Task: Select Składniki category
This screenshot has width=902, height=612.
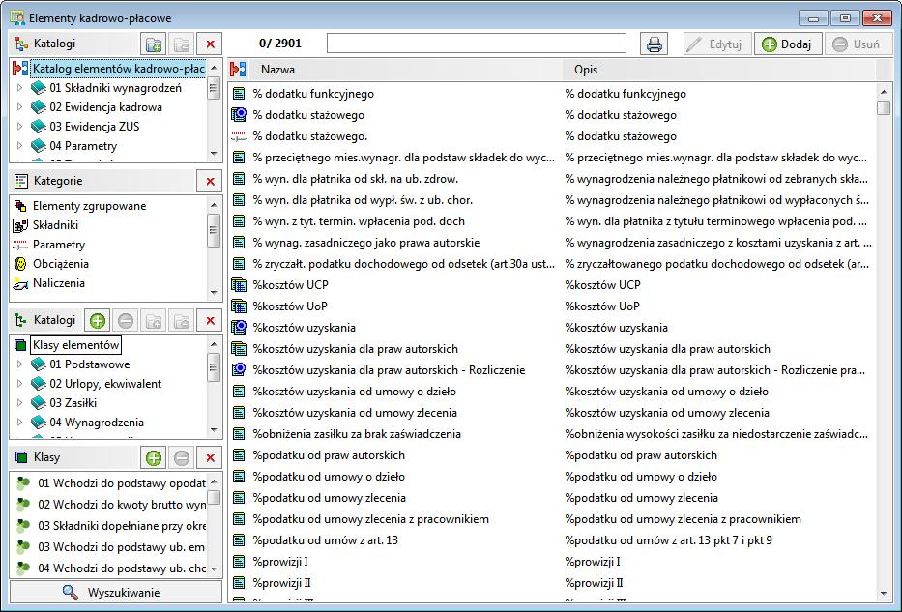Action: [x=55, y=225]
